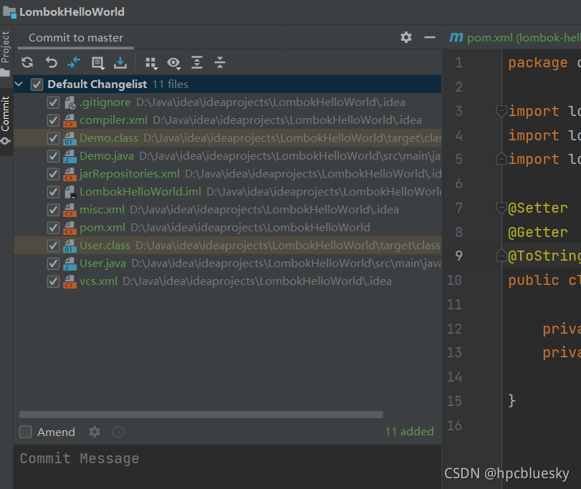Image resolution: width=581 pixels, height=489 pixels.
Task: Uncheck the compiler.xml checkbox
Action: (x=53, y=120)
